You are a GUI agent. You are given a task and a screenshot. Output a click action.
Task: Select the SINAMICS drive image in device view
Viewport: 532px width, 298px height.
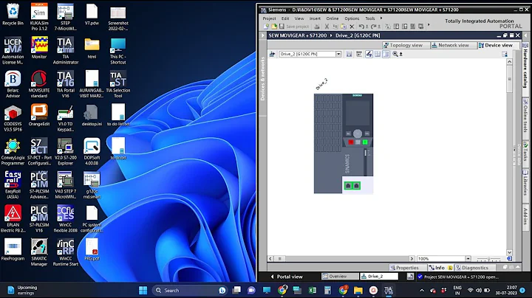tap(344, 143)
